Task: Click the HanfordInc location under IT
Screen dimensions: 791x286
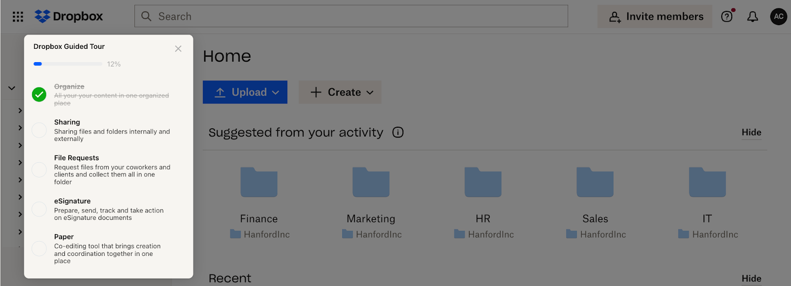Action: [708, 234]
